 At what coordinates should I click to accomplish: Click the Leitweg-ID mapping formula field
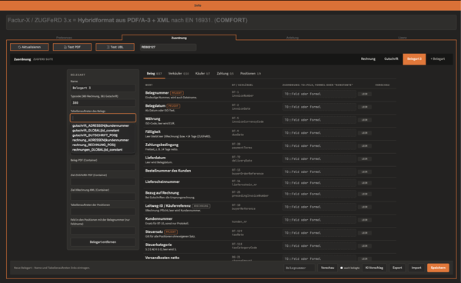click(319, 207)
